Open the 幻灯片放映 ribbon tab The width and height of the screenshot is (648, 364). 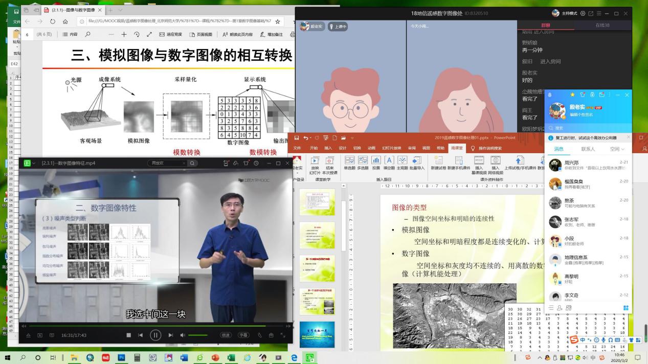pos(390,148)
